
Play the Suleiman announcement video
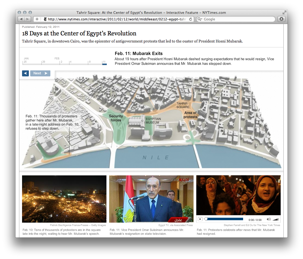pos(200,219)
